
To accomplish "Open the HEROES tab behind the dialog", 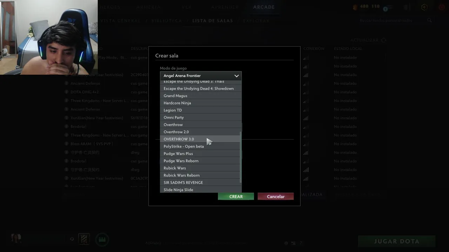I will (110, 7).
